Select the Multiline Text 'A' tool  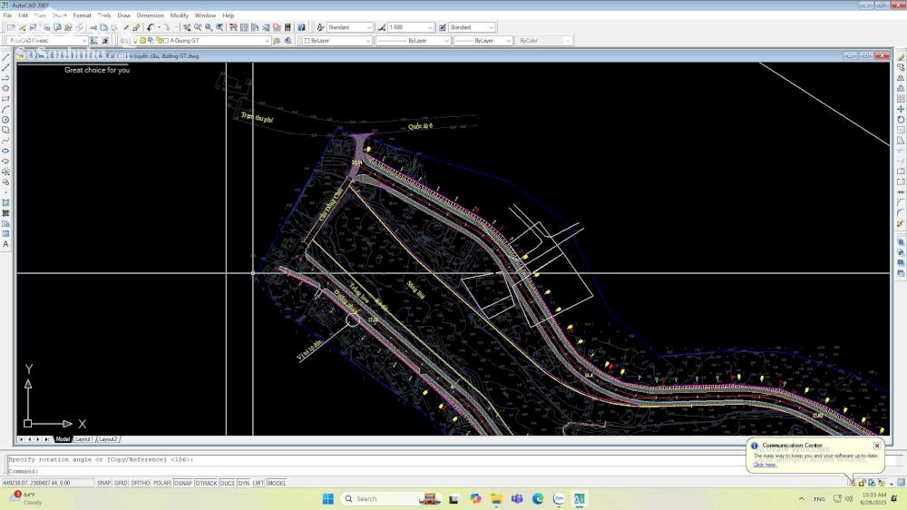click(x=6, y=244)
